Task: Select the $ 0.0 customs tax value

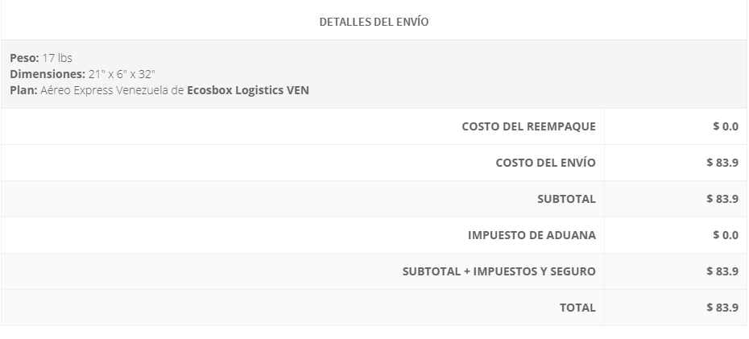Action: point(725,235)
